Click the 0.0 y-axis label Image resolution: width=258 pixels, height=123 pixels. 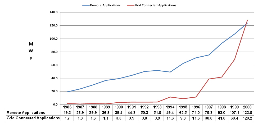tap(55, 104)
